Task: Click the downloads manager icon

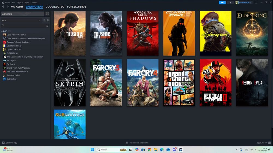Action: pyautogui.click(x=127, y=143)
